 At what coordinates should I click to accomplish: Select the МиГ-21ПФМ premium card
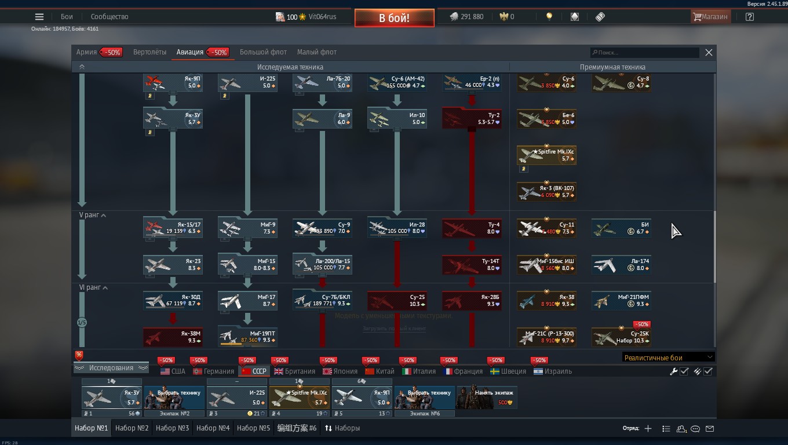[621, 300]
